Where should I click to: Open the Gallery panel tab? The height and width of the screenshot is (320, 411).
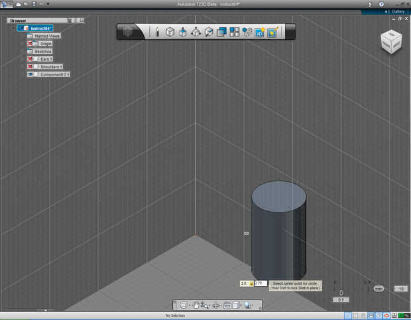click(x=398, y=11)
